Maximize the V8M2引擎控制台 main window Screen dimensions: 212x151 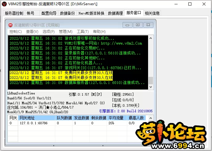pos(190,4)
